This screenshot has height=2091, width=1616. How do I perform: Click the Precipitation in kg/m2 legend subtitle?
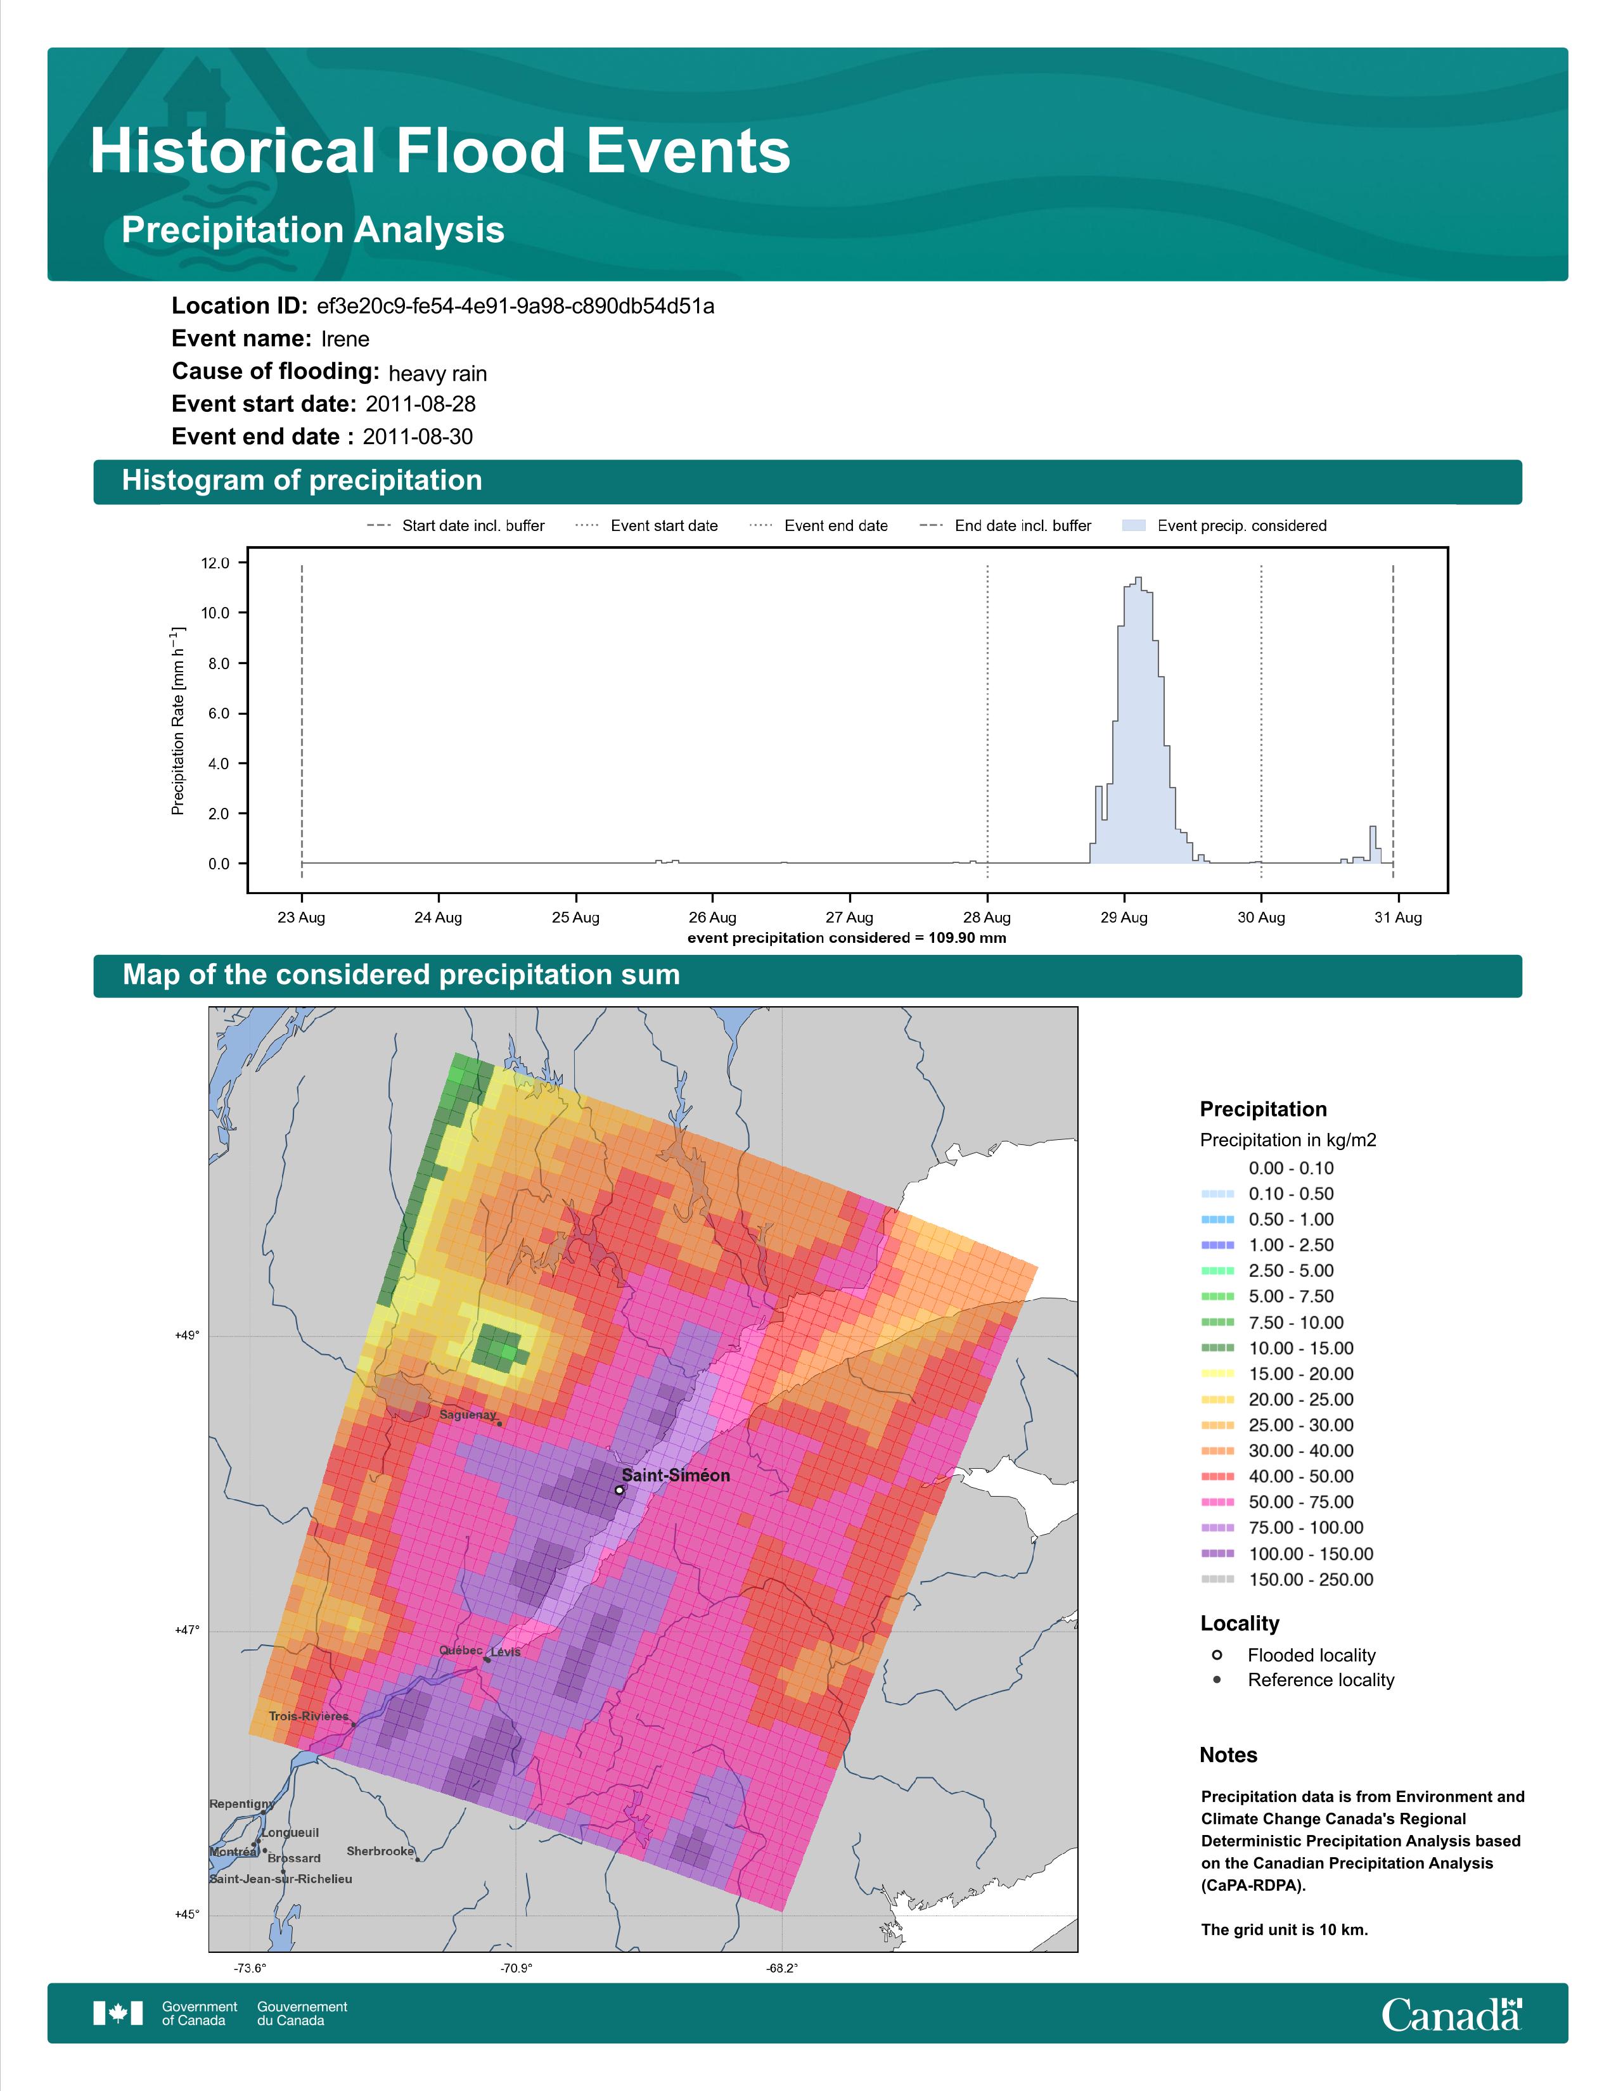point(1288,1141)
